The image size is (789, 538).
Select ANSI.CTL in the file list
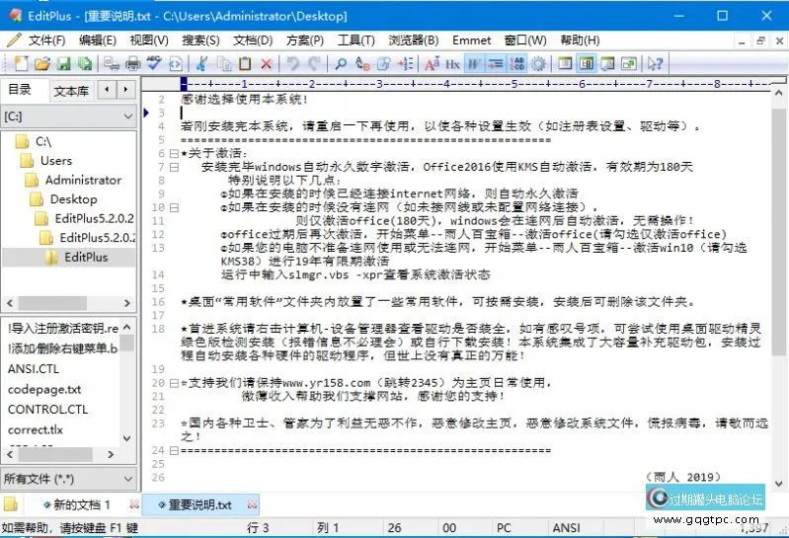[34, 369]
